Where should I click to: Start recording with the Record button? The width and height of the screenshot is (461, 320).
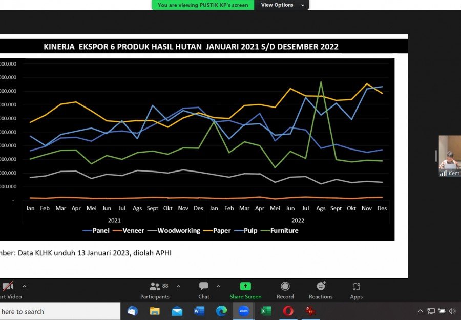coord(285,290)
